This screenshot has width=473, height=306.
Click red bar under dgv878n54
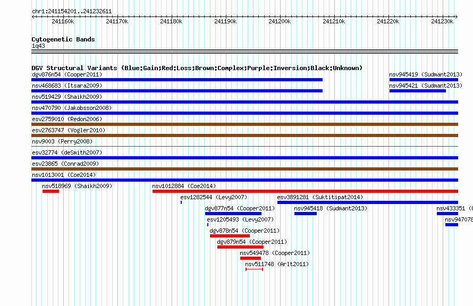(x=230, y=236)
